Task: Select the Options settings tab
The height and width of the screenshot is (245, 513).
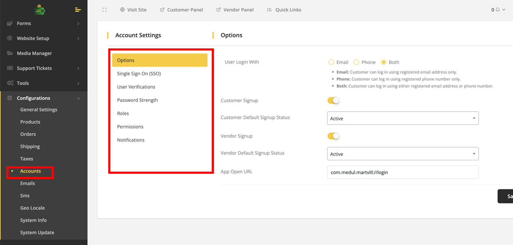Action: (160, 60)
